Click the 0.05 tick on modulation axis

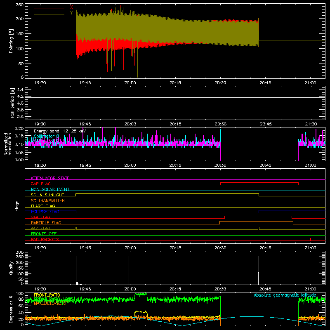[19, 152]
